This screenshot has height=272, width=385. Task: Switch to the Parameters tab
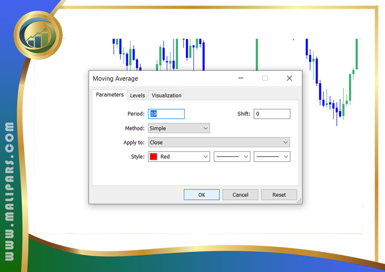coord(109,95)
